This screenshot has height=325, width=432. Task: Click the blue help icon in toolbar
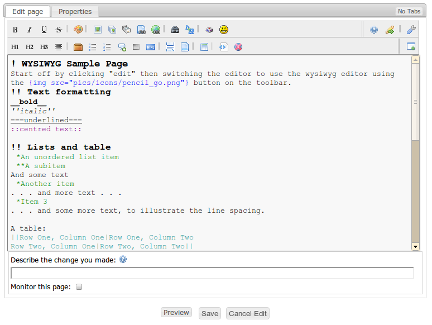coord(374,30)
